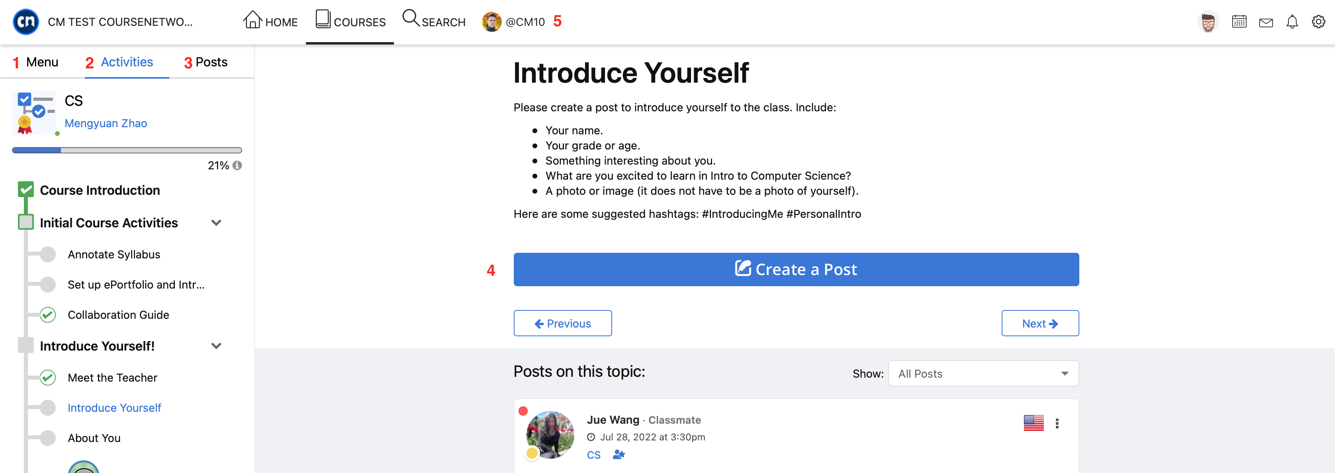Click the progress info icon next to 21%
Viewport: 1335px width, 473px height.
pos(237,165)
